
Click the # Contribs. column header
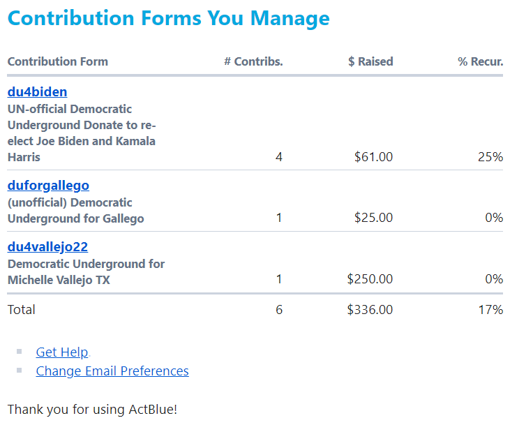(x=253, y=61)
